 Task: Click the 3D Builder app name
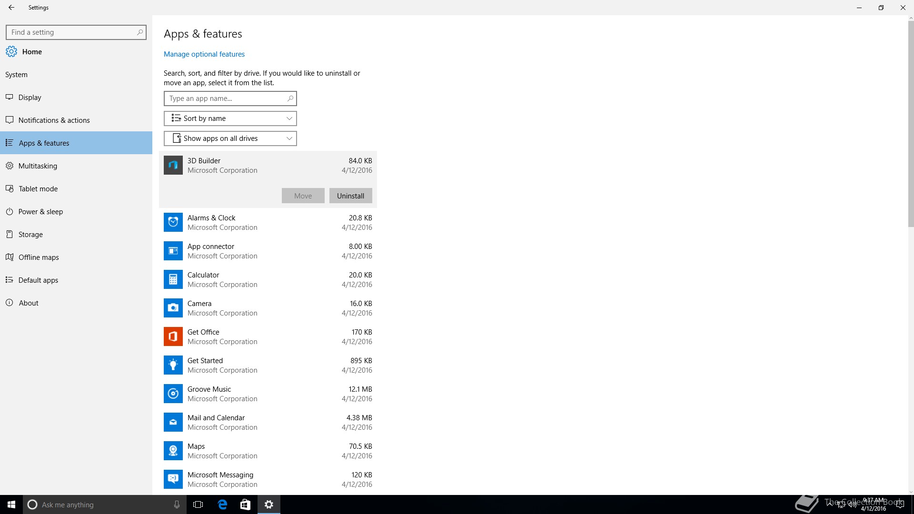pyautogui.click(x=204, y=161)
